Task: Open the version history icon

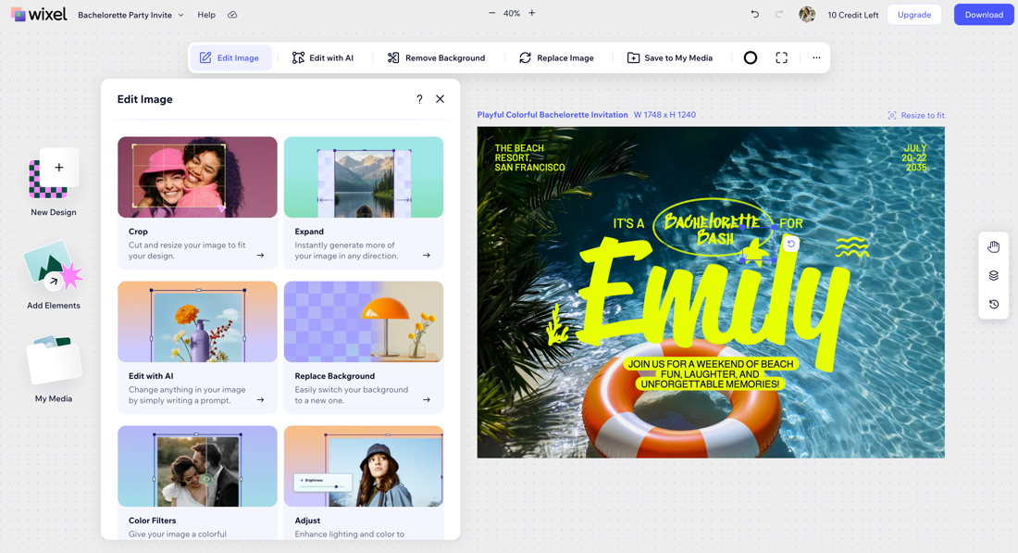Action: point(994,304)
